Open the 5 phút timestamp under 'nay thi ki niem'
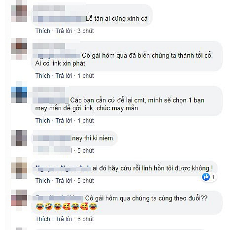Screen dimensions: 235x230 click(x=86, y=150)
